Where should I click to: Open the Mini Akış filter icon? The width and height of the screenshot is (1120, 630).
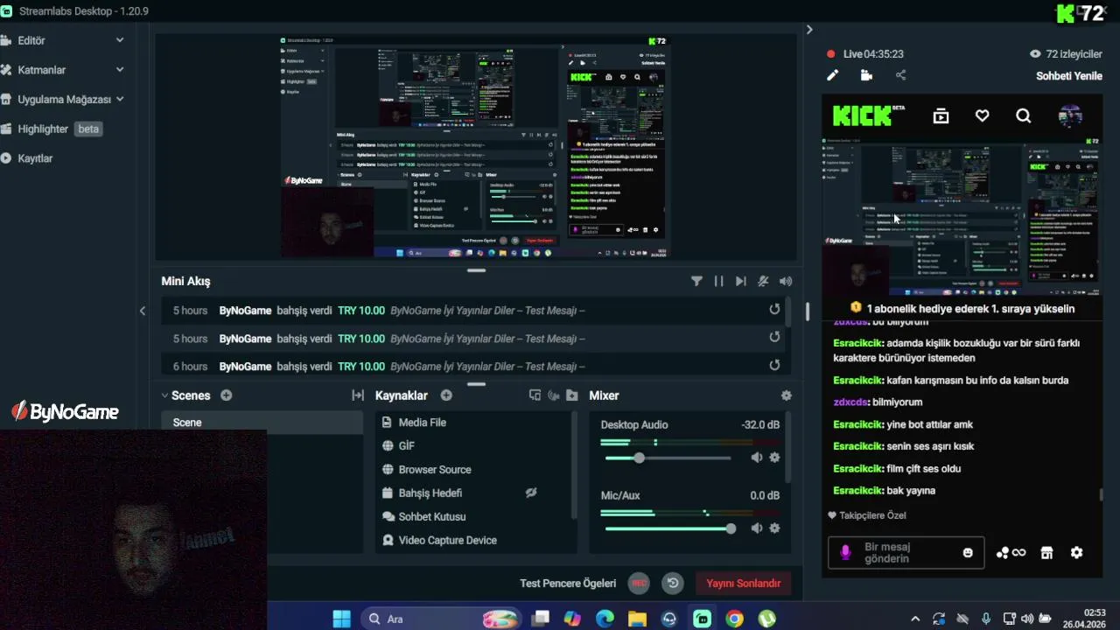[x=696, y=281]
